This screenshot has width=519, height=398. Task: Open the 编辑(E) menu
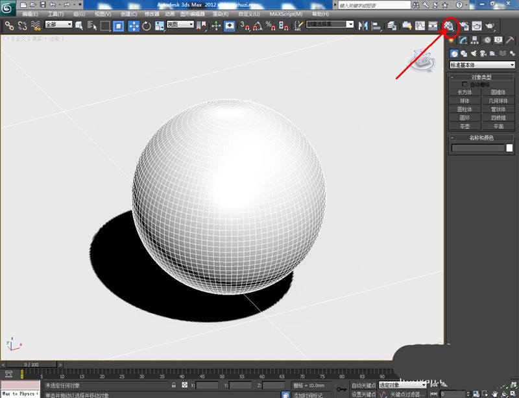(30, 13)
